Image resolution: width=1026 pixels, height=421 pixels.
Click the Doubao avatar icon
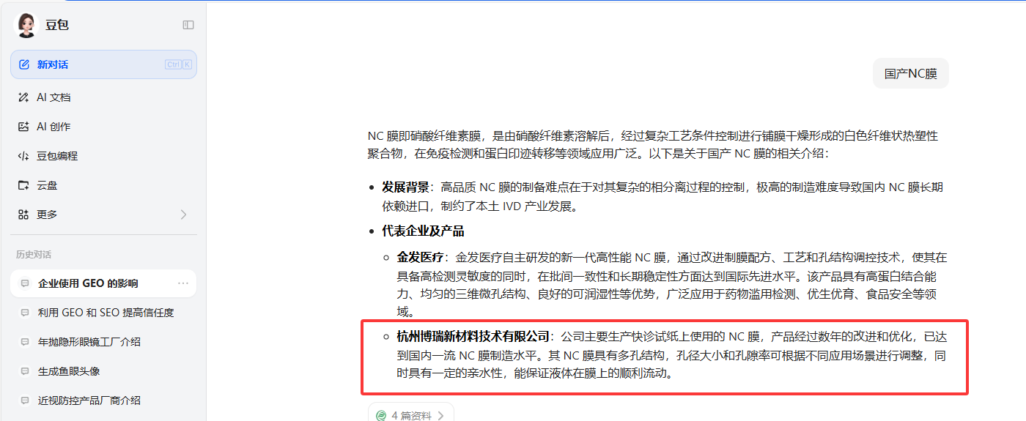(x=26, y=25)
